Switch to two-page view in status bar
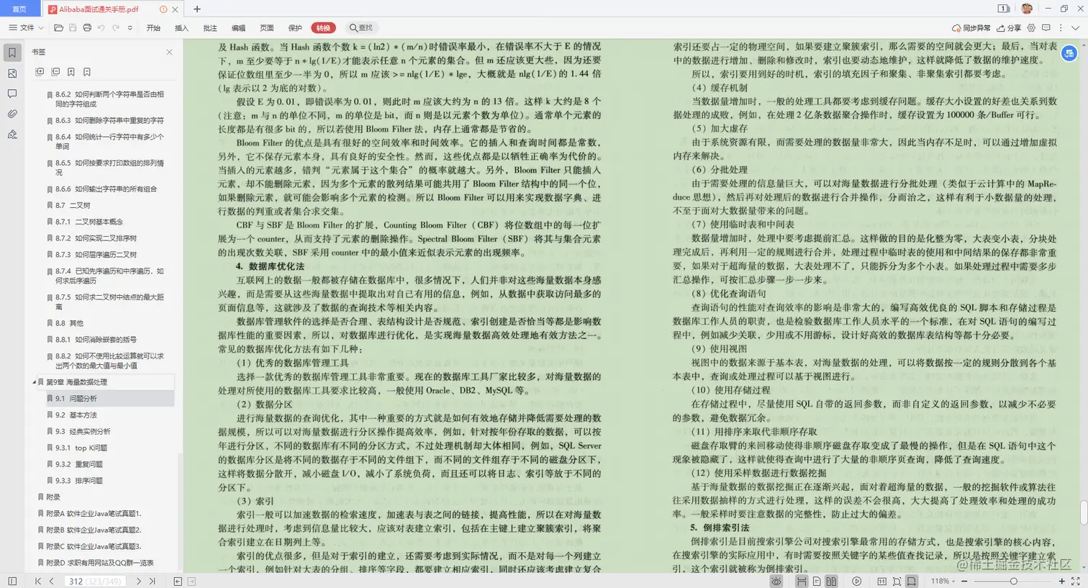Image resolution: width=1088 pixels, height=588 pixels. [831, 581]
